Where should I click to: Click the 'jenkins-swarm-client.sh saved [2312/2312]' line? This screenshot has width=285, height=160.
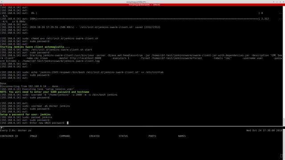pyautogui.click(x=80, y=27)
